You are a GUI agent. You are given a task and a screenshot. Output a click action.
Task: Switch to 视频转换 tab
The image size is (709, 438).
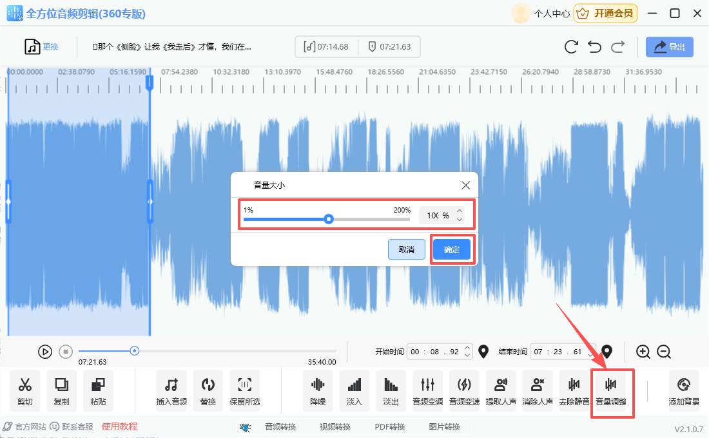tap(335, 426)
